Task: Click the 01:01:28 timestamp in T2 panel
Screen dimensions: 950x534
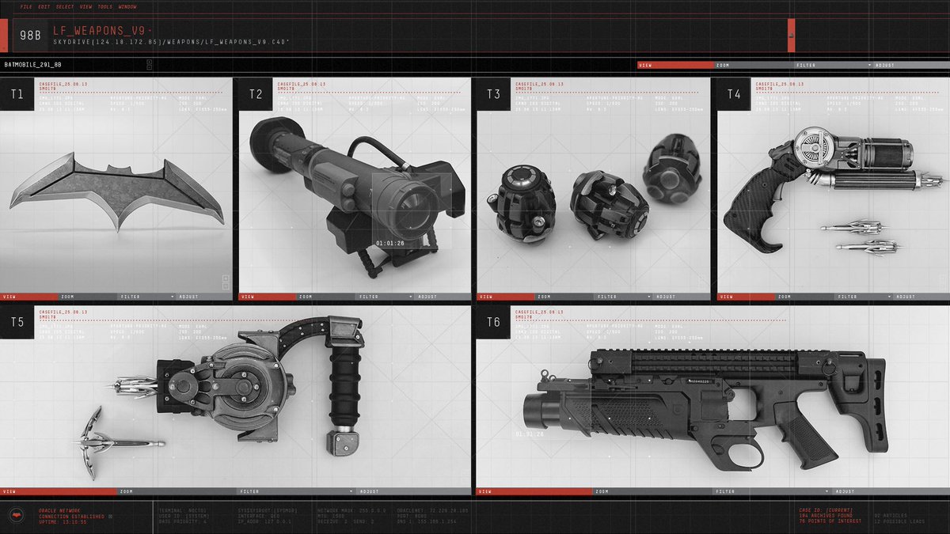Action: point(390,243)
